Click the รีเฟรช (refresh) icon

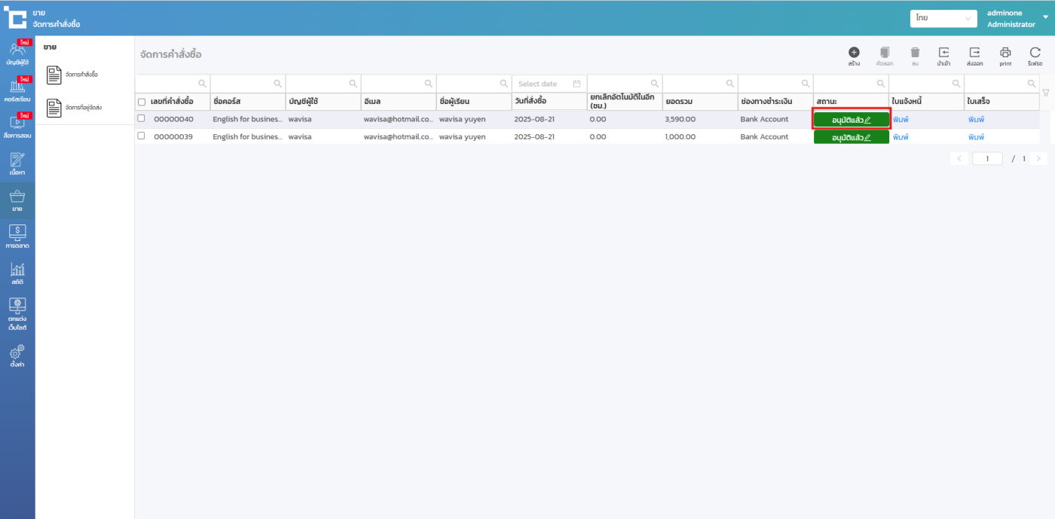(1035, 53)
